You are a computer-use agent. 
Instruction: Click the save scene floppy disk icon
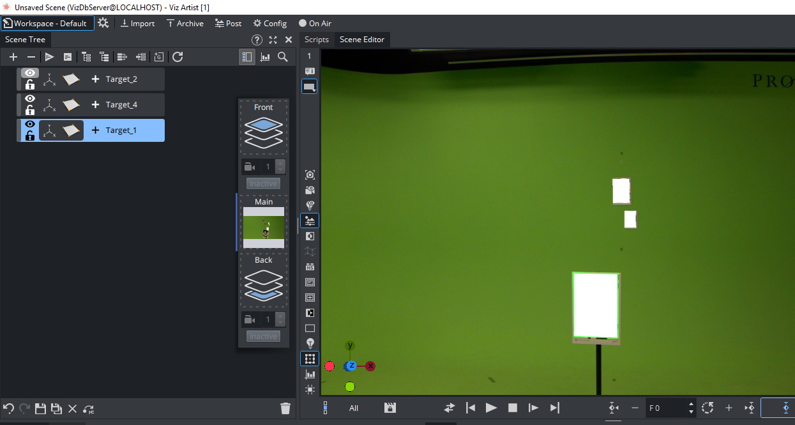click(40, 408)
